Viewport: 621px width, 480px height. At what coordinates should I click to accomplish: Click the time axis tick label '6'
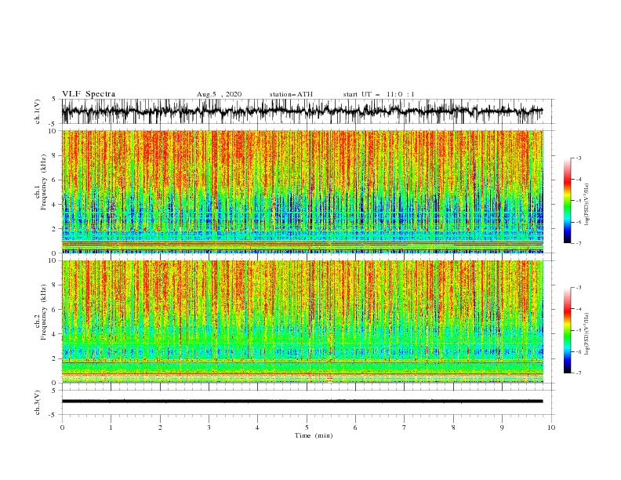click(355, 427)
